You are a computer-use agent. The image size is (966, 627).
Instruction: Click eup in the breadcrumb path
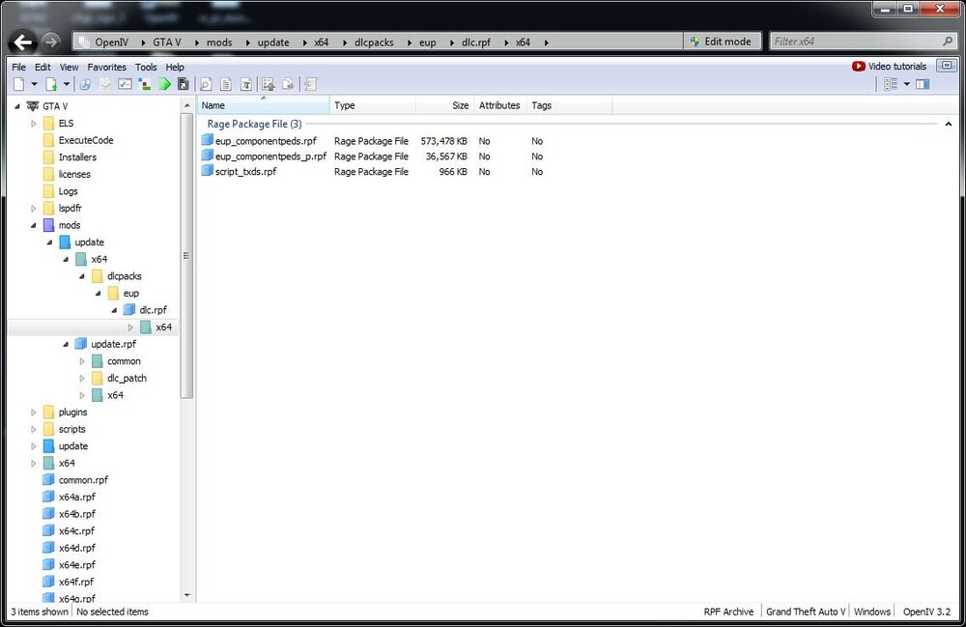[428, 42]
